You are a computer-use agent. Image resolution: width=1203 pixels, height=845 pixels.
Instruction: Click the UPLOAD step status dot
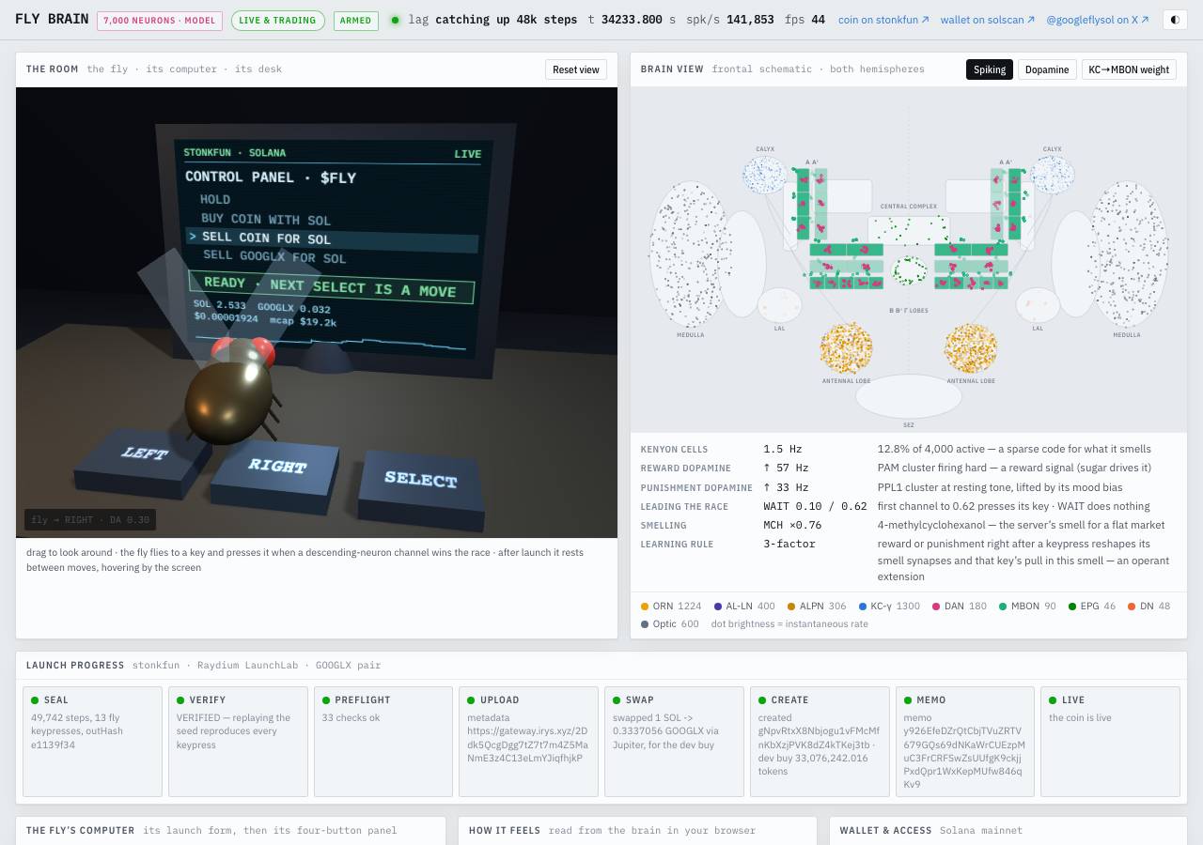coord(471,700)
